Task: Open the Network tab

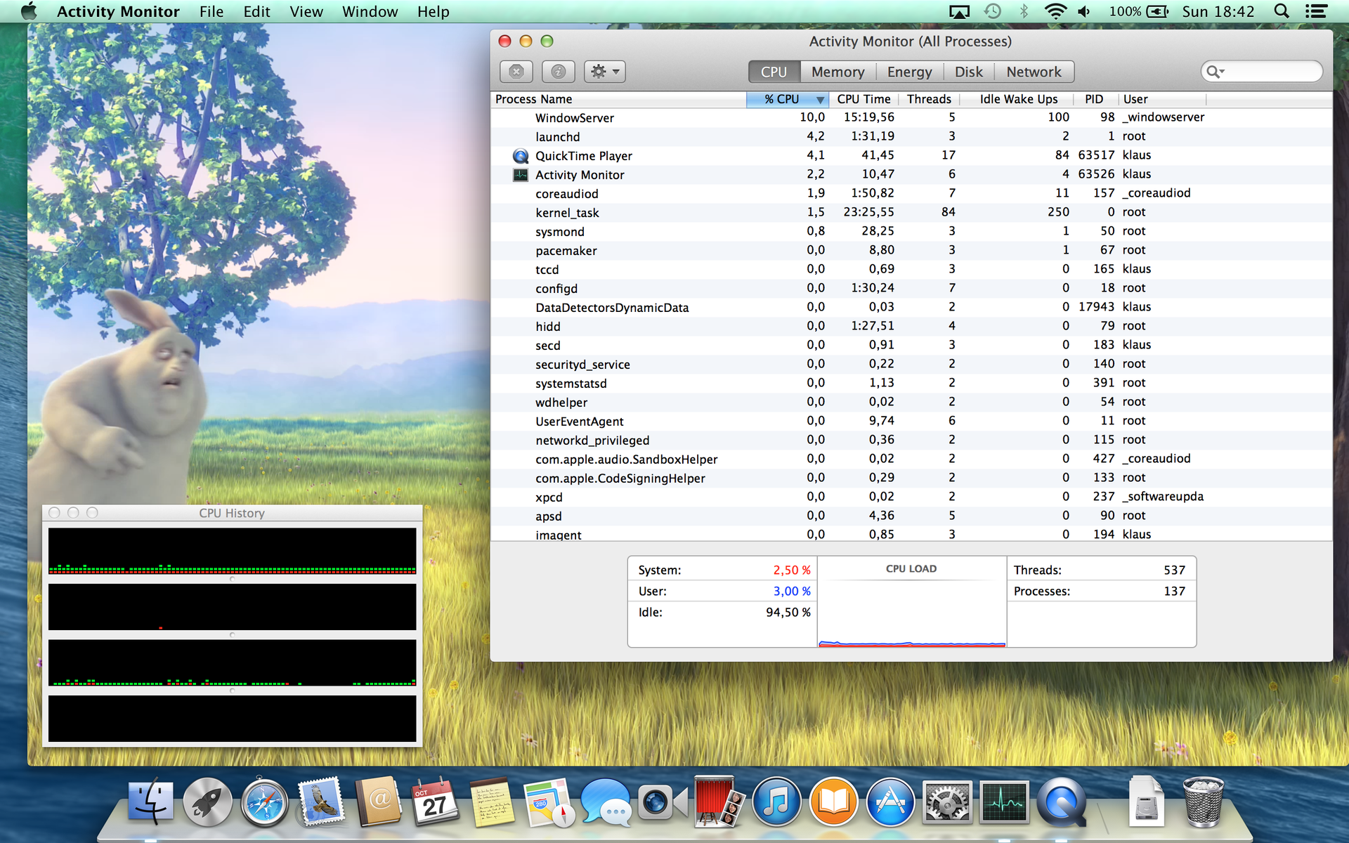Action: (x=1034, y=72)
